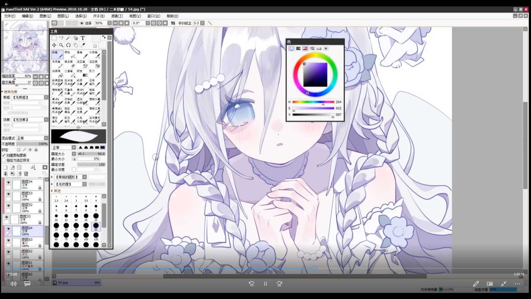531x299 pixels.
Task: Toggle visibility of layer 图层63
Action: (8, 239)
